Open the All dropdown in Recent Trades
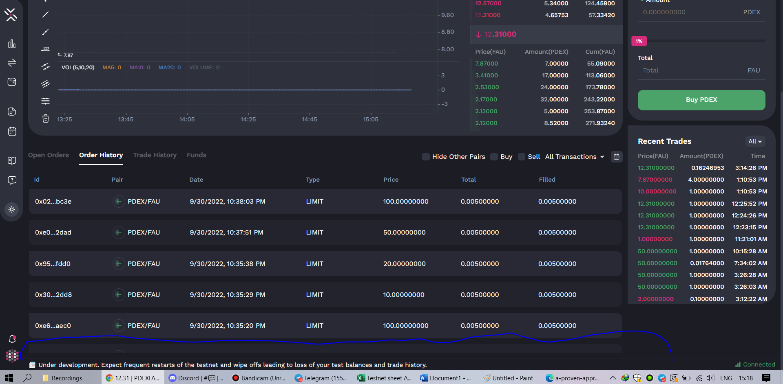The image size is (783, 384). coord(755,141)
